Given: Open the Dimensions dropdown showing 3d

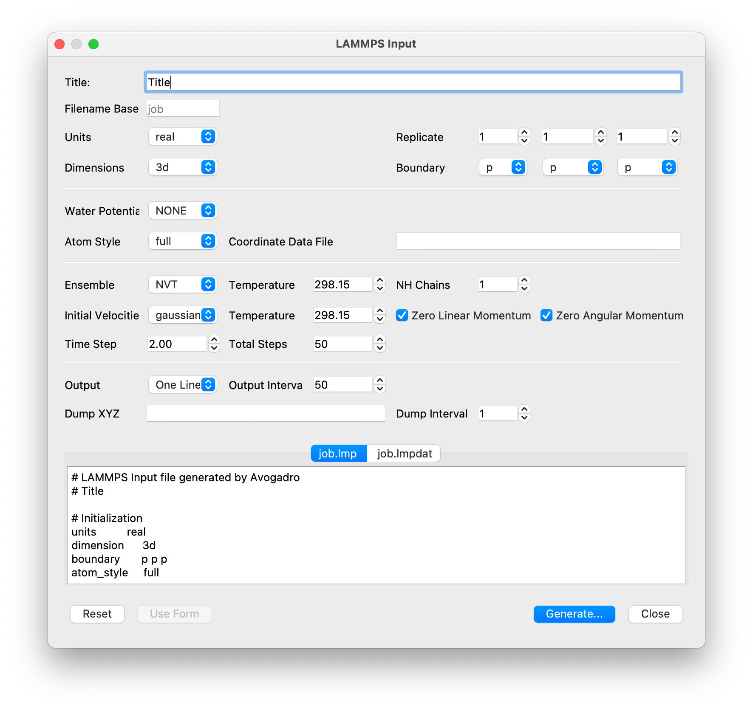Looking at the screenshot, I should (x=183, y=167).
